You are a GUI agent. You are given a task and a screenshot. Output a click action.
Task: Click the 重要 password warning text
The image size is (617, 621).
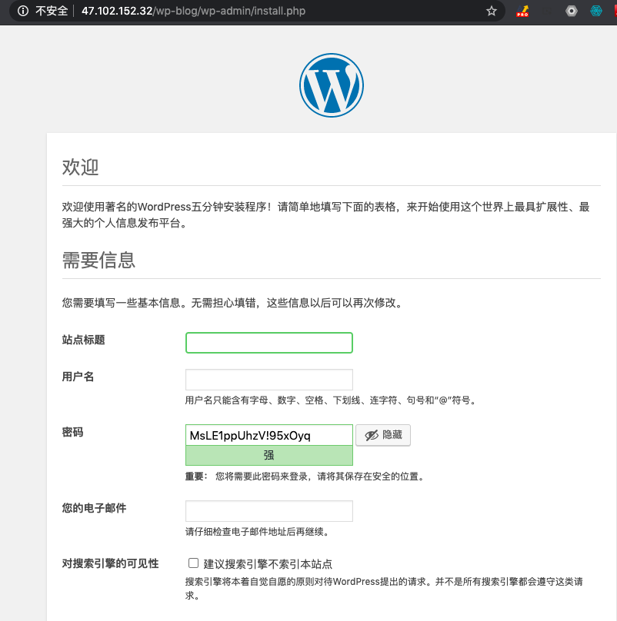[305, 477]
